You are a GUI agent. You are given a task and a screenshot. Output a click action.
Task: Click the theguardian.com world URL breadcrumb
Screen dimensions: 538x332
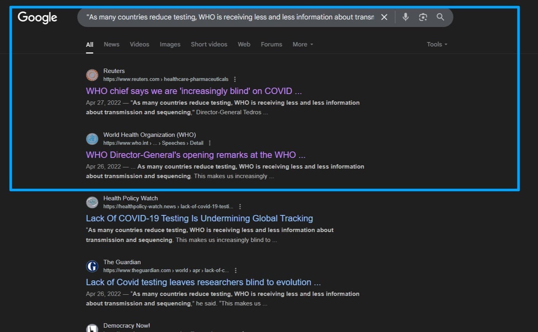point(166,271)
